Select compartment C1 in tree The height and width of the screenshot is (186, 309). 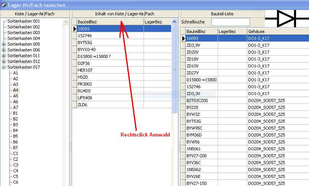(x=15, y=153)
